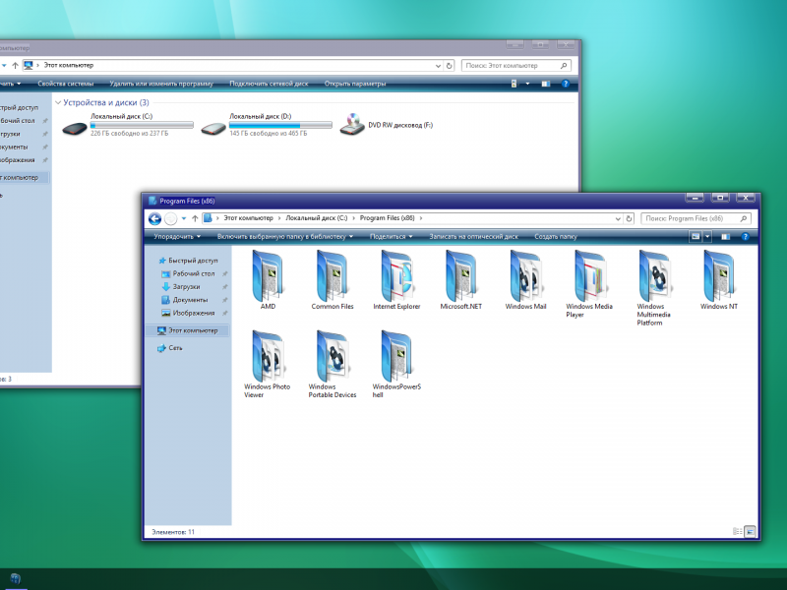Open the Windows Multimedia Platform folder
This screenshot has width=787, height=590.
click(653, 287)
